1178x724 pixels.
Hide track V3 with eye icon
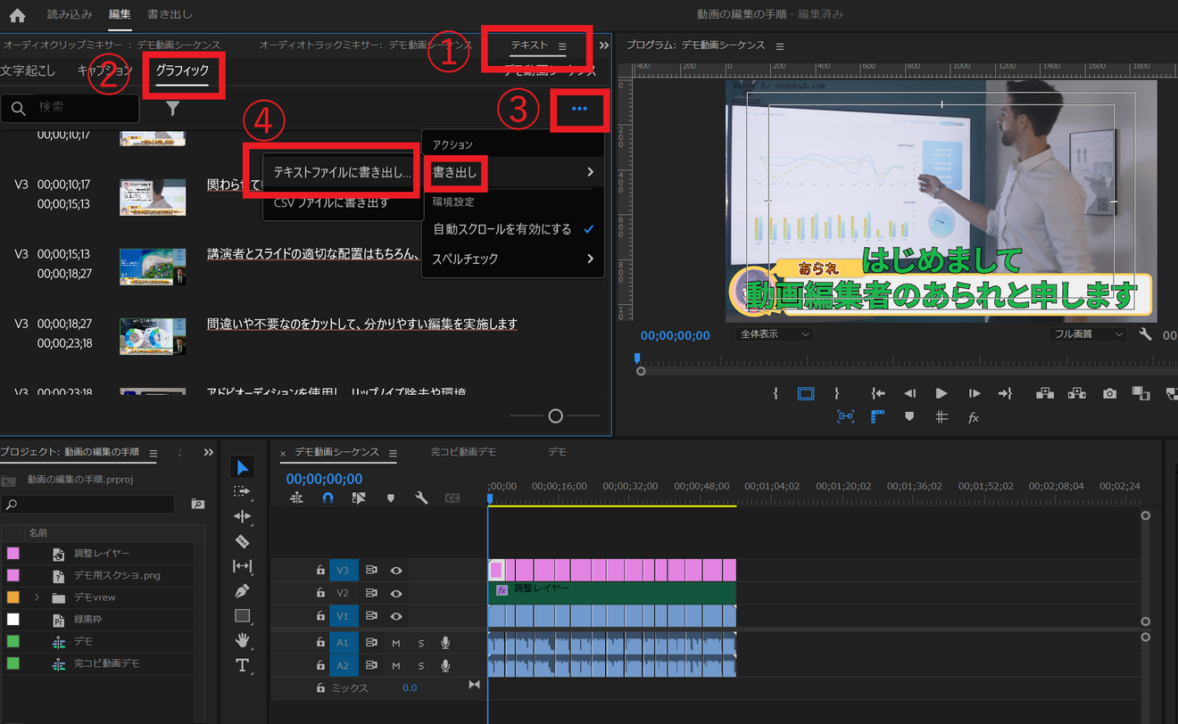[396, 570]
